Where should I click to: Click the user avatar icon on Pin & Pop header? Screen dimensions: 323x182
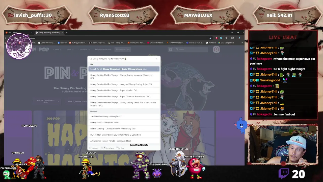[x=216, y=50]
